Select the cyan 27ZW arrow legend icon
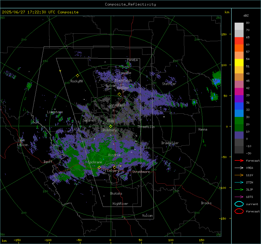 click(x=239, y=182)
